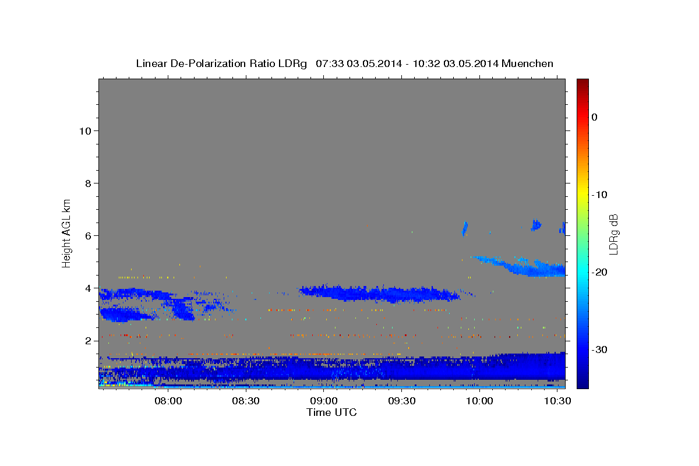Click the height axis label 10

[x=85, y=131]
